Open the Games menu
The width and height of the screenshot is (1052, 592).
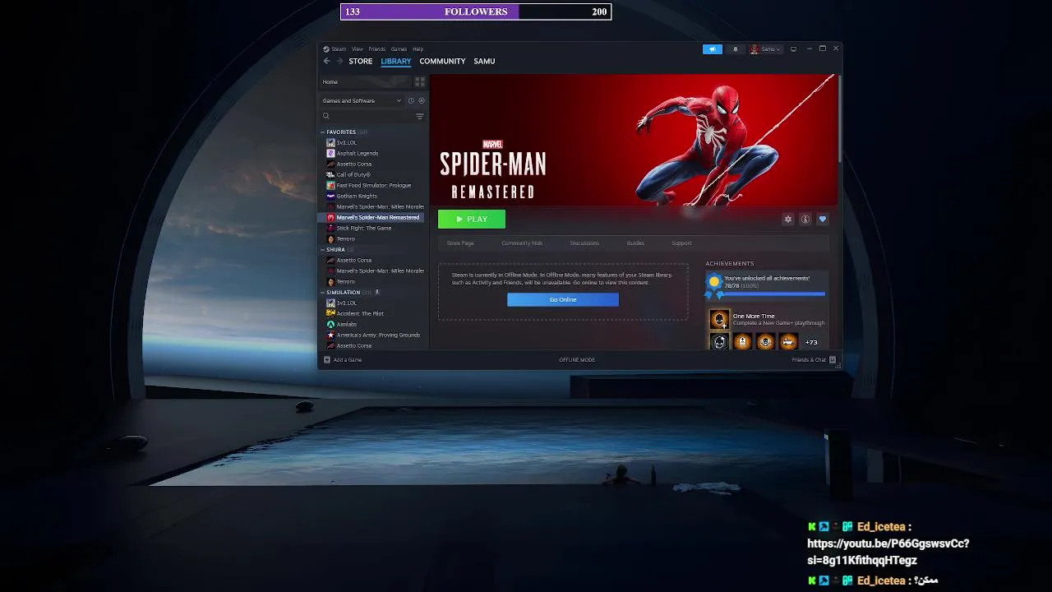pos(399,49)
